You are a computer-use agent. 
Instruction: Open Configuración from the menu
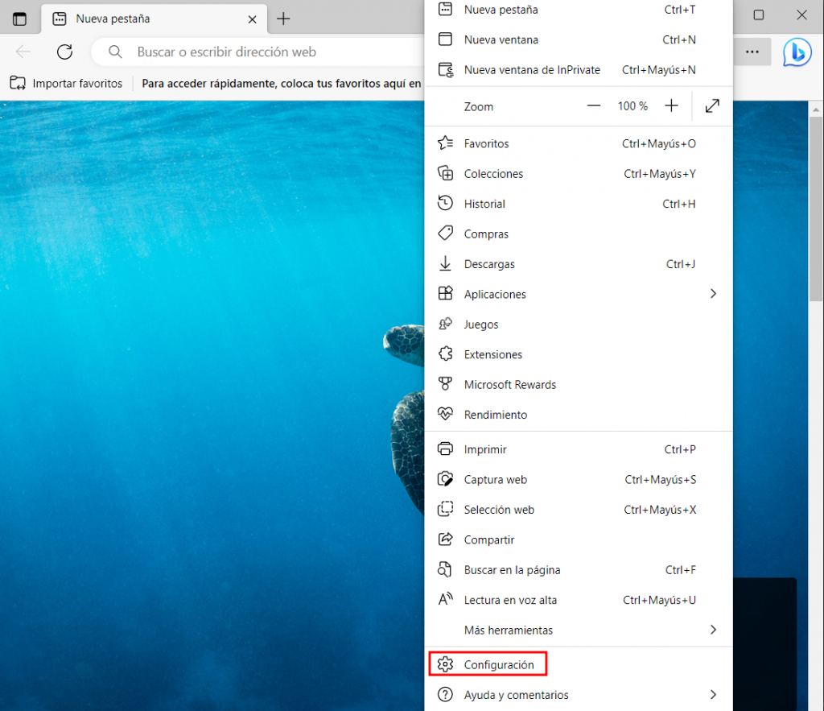[x=498, y=665]
